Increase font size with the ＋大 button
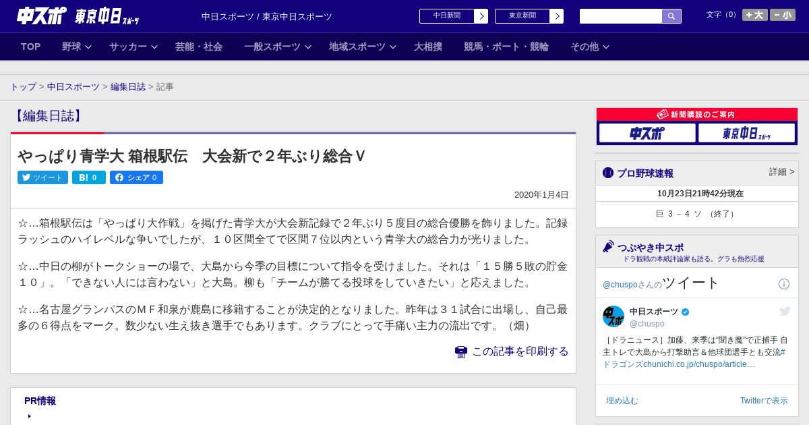Viewport: 809px width, 425px height. click(755, 15)
